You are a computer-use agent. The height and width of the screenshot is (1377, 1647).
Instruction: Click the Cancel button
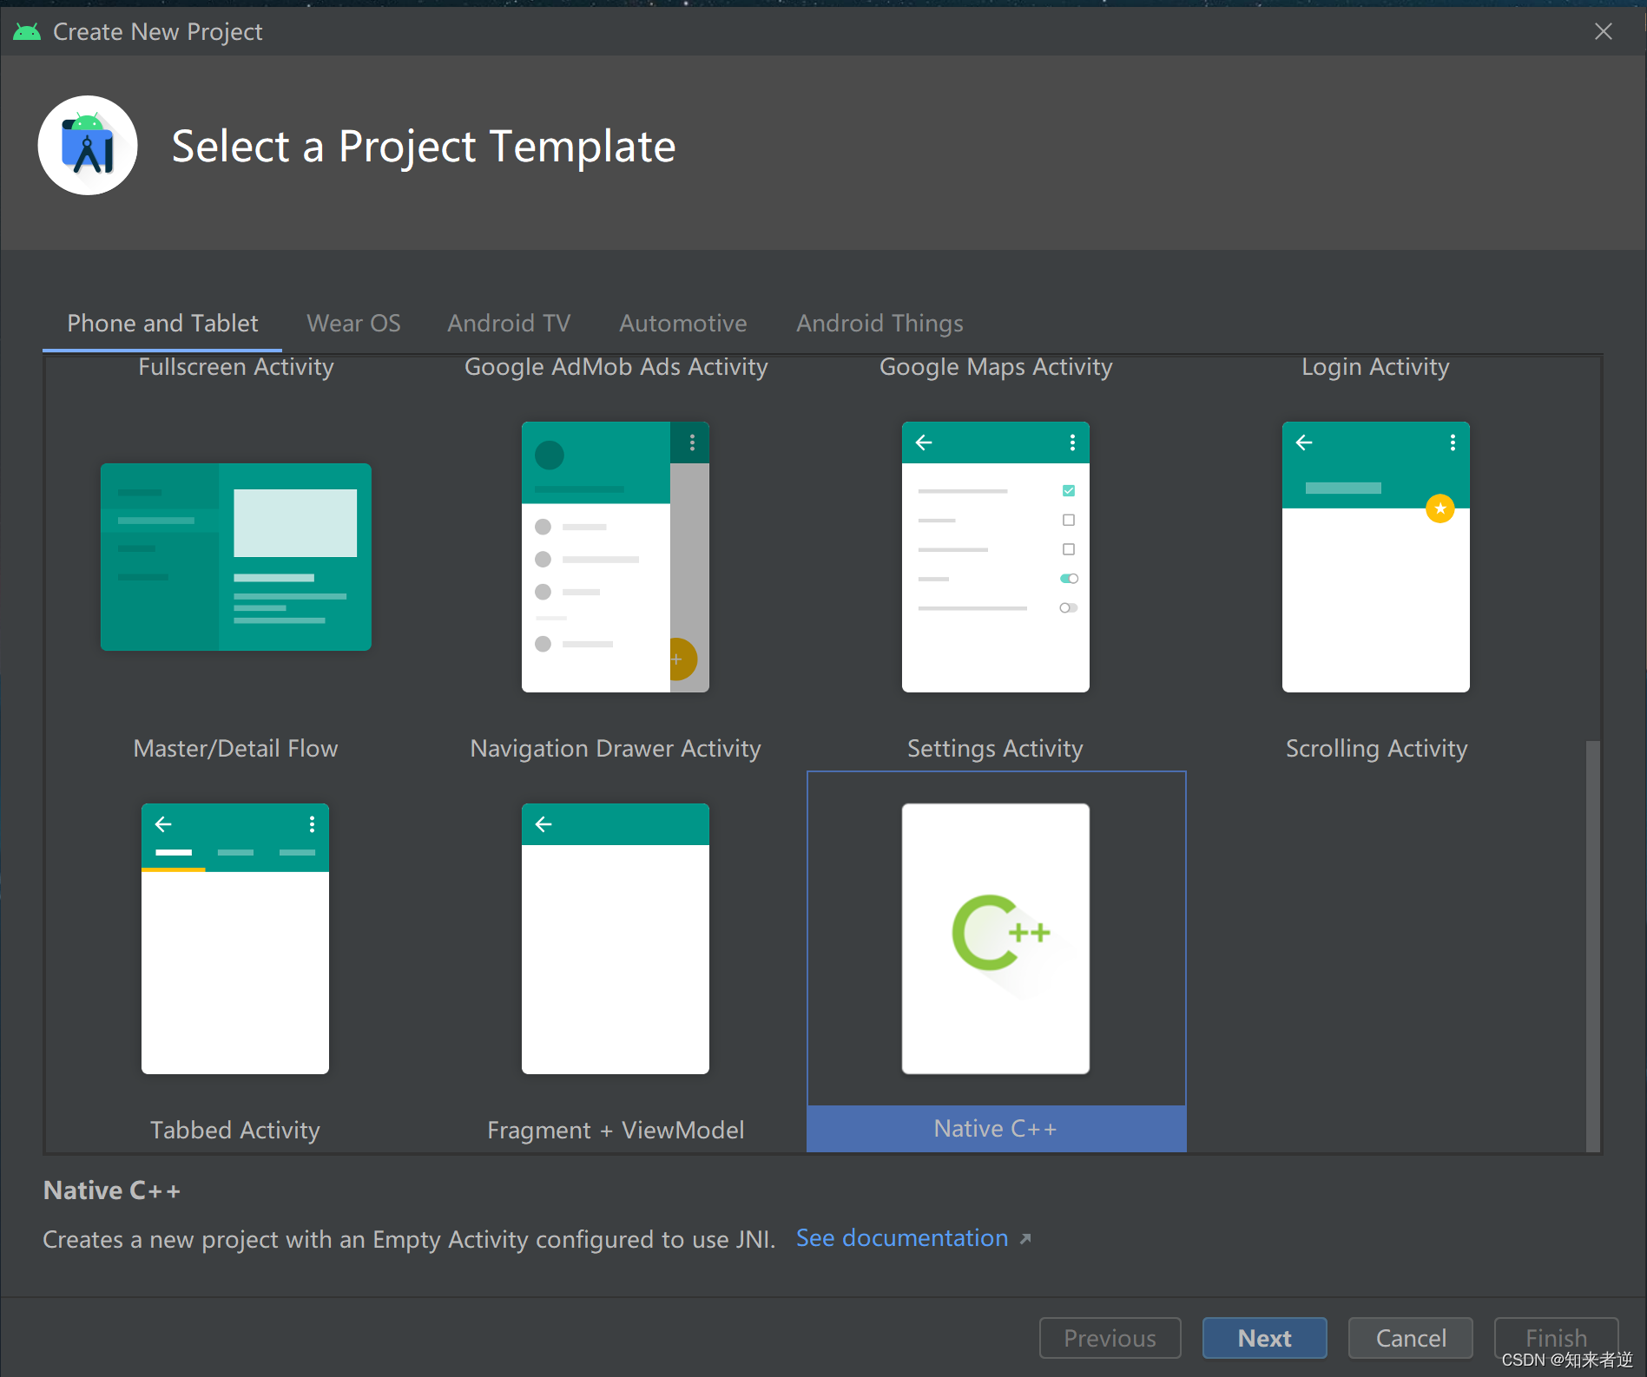1411,1338
